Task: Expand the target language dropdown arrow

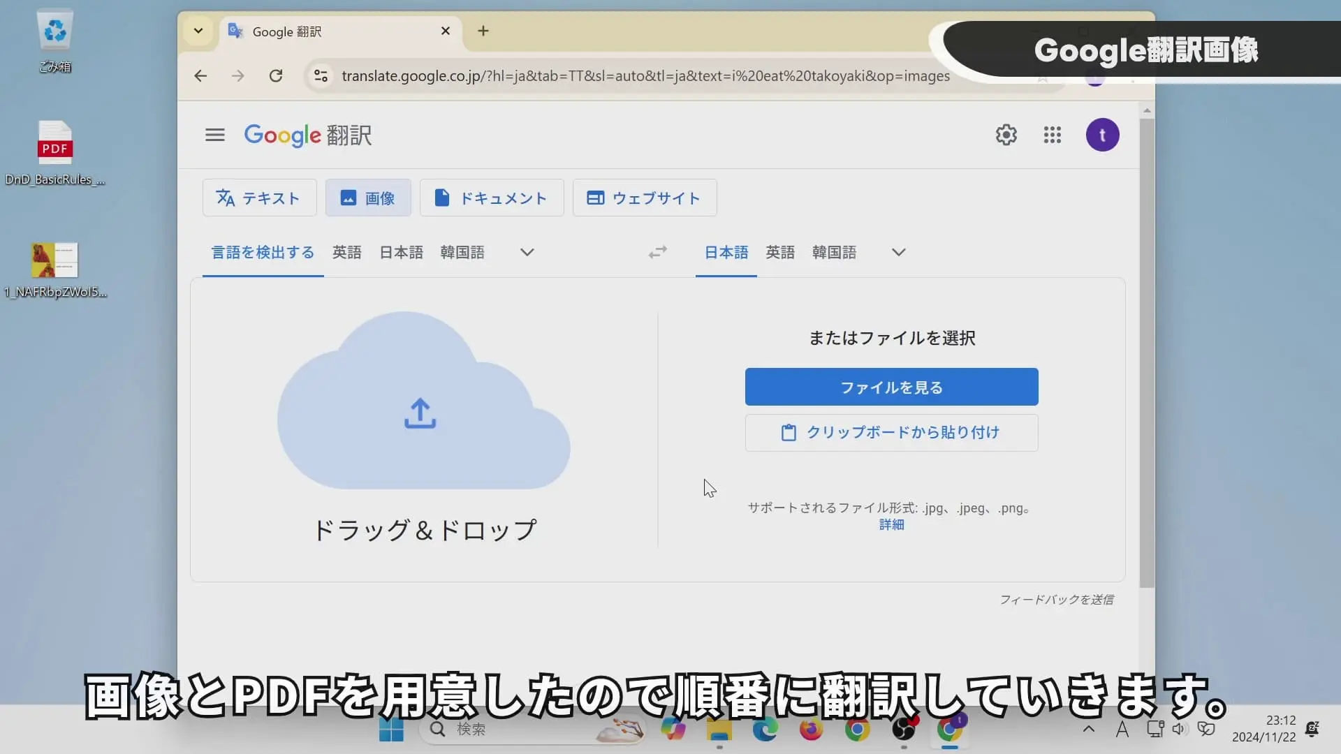Action: click(898, 252)
